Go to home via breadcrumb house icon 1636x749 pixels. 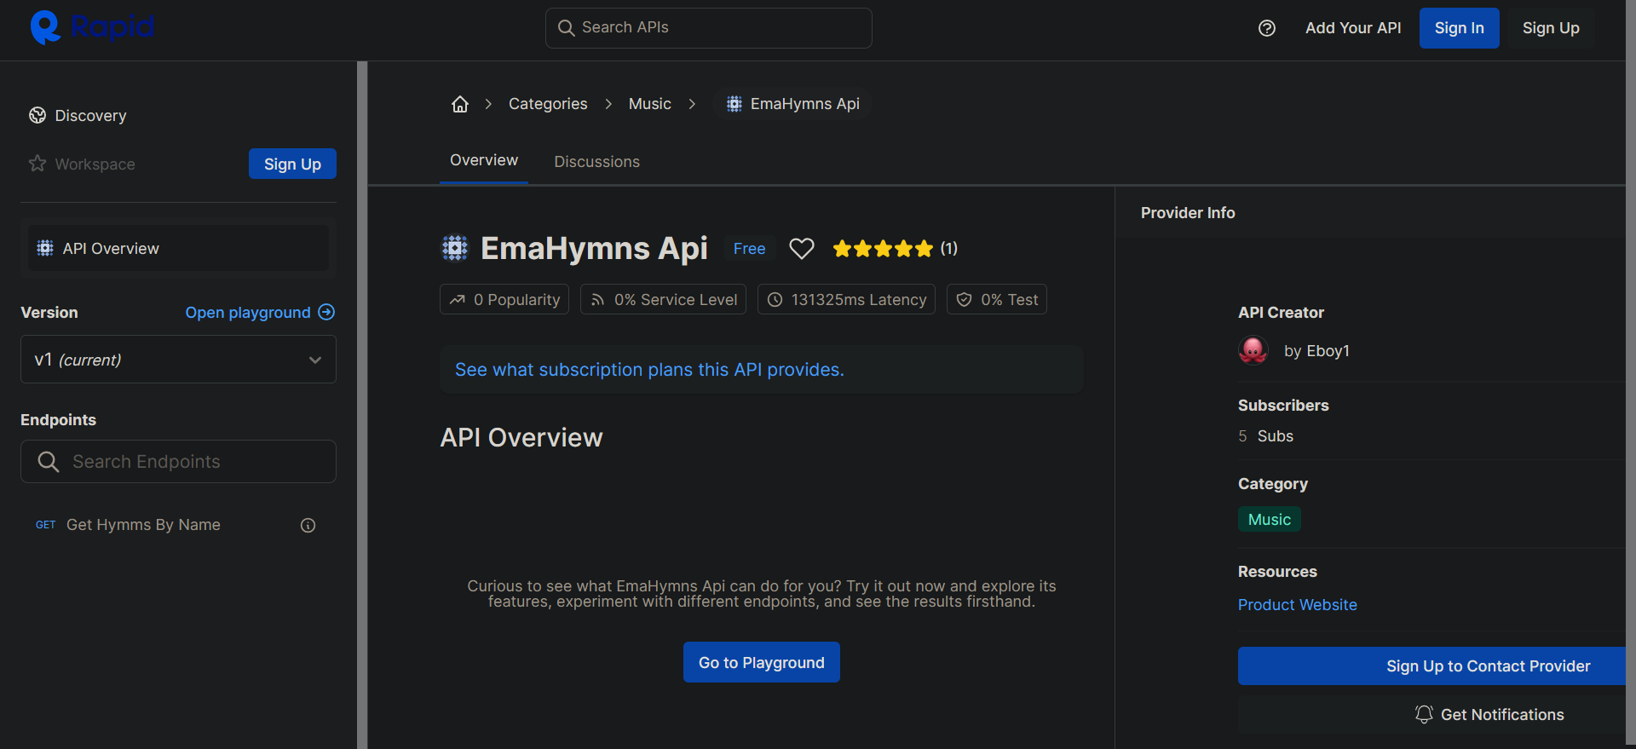(x=460, y=104)
